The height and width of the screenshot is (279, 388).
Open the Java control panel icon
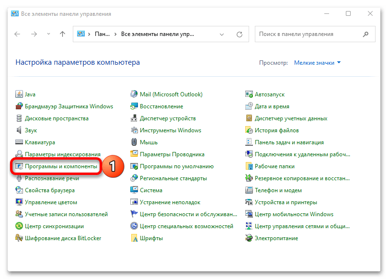click(x=19, y=94)
